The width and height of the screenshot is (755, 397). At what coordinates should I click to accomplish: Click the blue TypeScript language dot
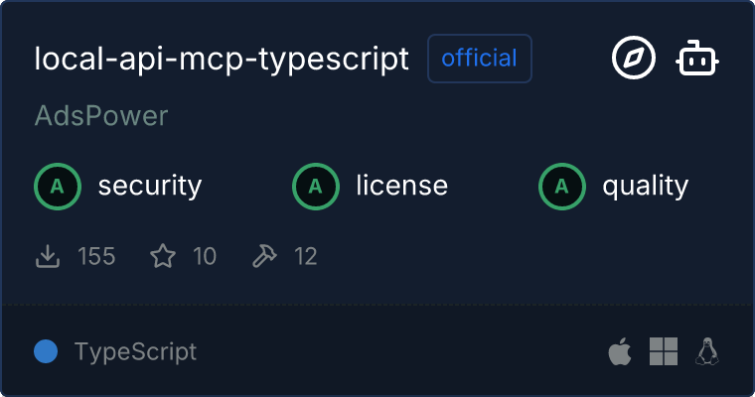point(46,351)
